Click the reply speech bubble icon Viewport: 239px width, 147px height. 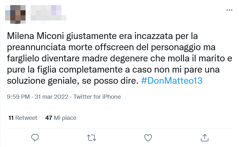coord(35,137)
